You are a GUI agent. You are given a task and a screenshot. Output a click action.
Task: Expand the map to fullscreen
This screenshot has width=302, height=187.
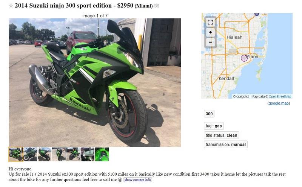point(210,22)
